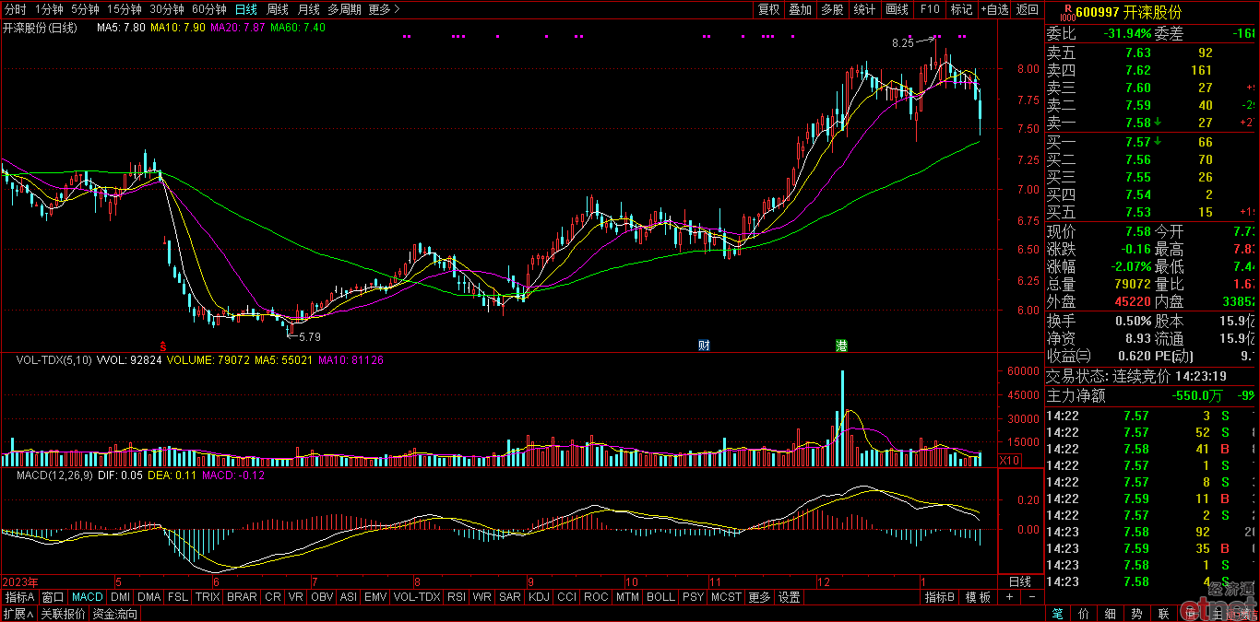Click the red R badge beside code 600997
Screen dimensions: 1260x622
point(1067,12)
